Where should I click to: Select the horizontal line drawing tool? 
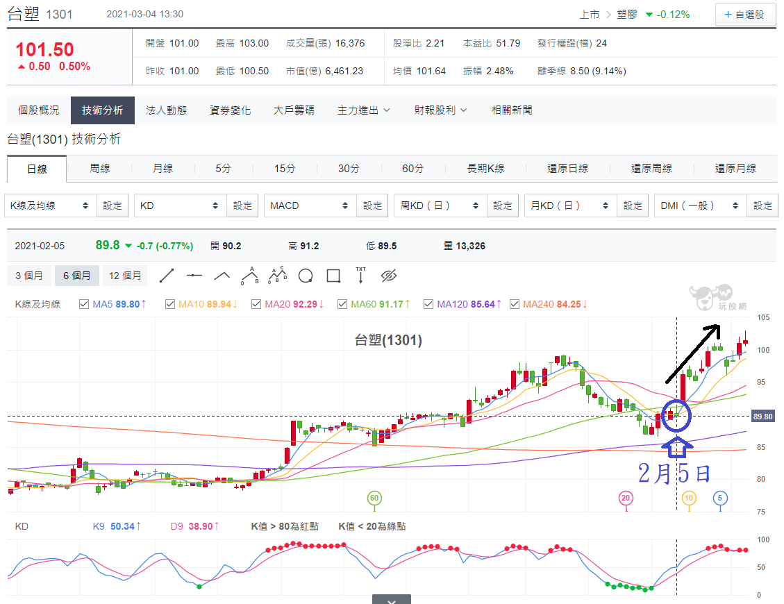(194, 276)
